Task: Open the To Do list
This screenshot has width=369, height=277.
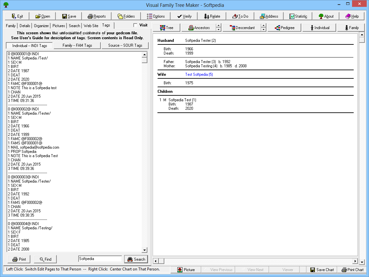Action: pos(240,16)
